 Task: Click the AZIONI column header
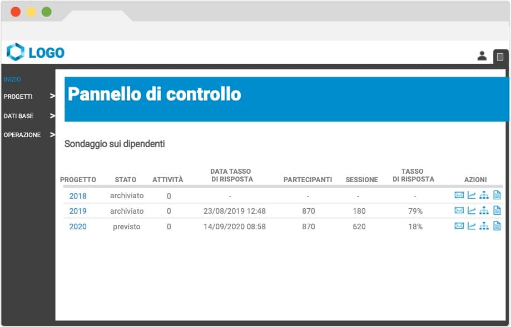(475, 180)
